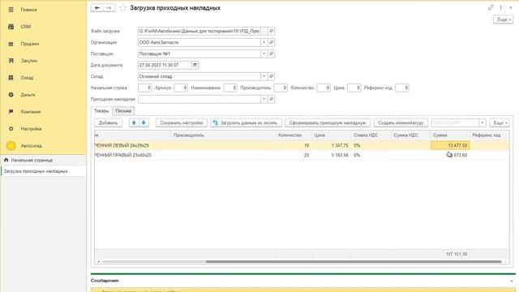The height and width of the screenshot is (292, 519).
Task: Open the Склад record button
Action: (271, 76)
